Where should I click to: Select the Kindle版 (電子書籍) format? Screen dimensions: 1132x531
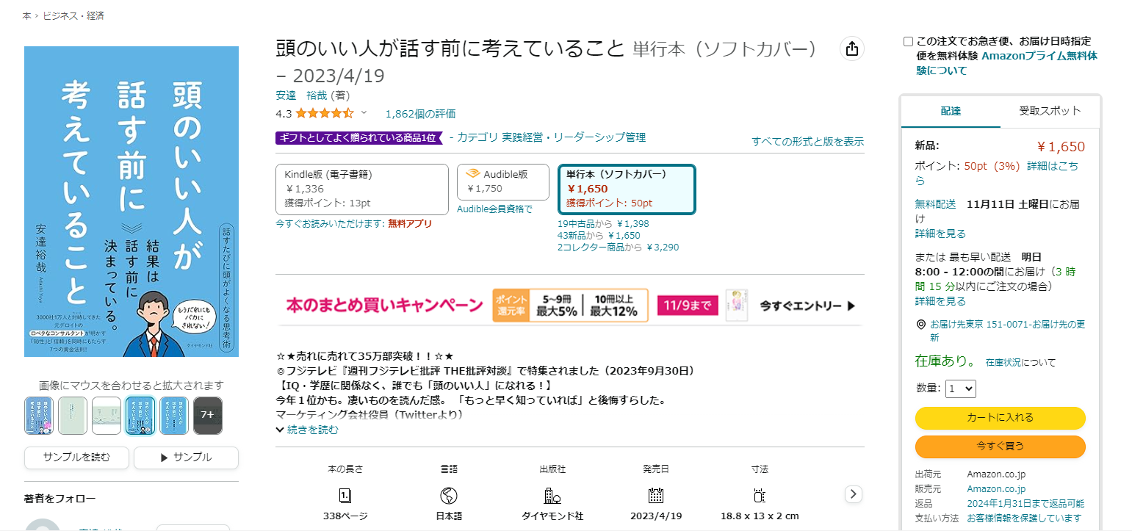point(362,189)
